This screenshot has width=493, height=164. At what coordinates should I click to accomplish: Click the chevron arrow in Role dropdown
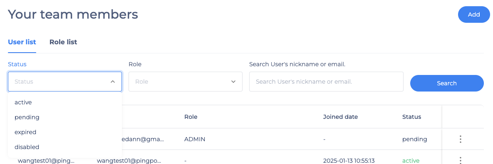point(233,82)
